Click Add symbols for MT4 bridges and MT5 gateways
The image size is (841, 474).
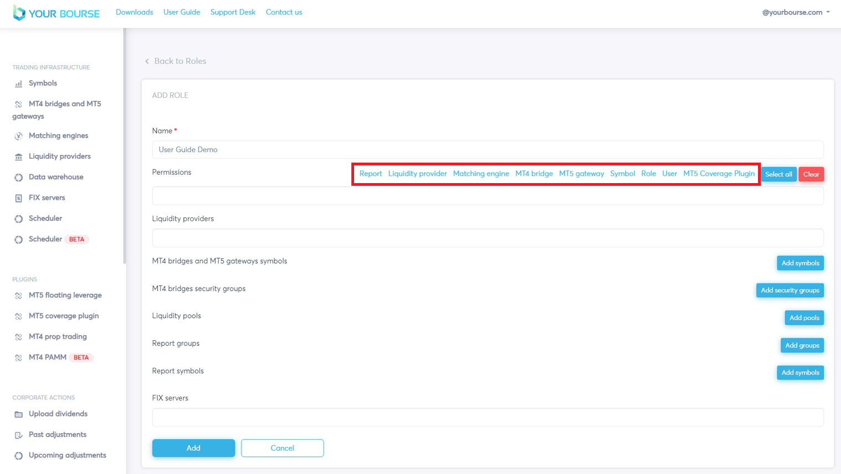800,263
